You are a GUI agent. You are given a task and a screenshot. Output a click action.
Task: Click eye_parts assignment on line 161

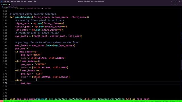coord(22,36)
